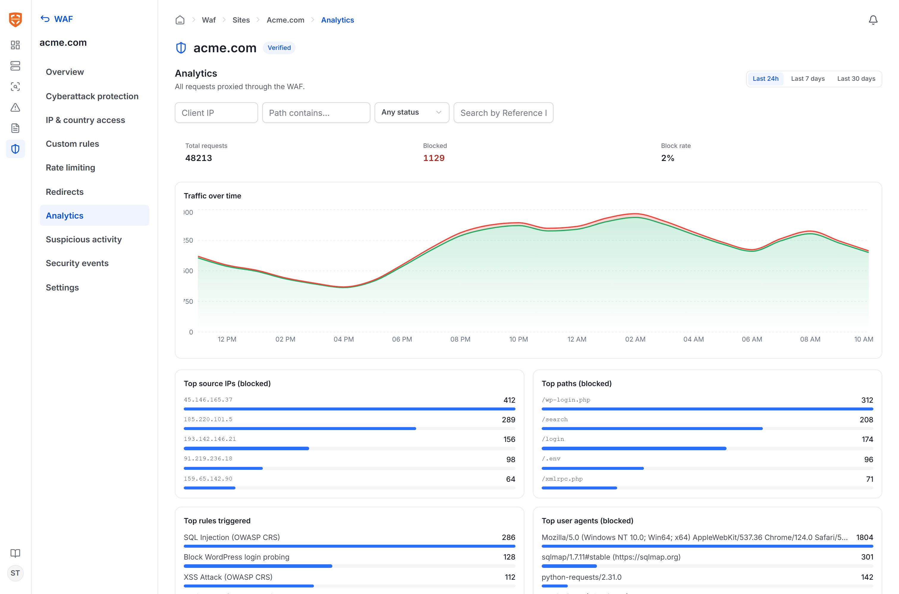This screenshot has width=899, height=594.
Task: Click the 02 AM peak on traffic chart
Action: [635, 214]
